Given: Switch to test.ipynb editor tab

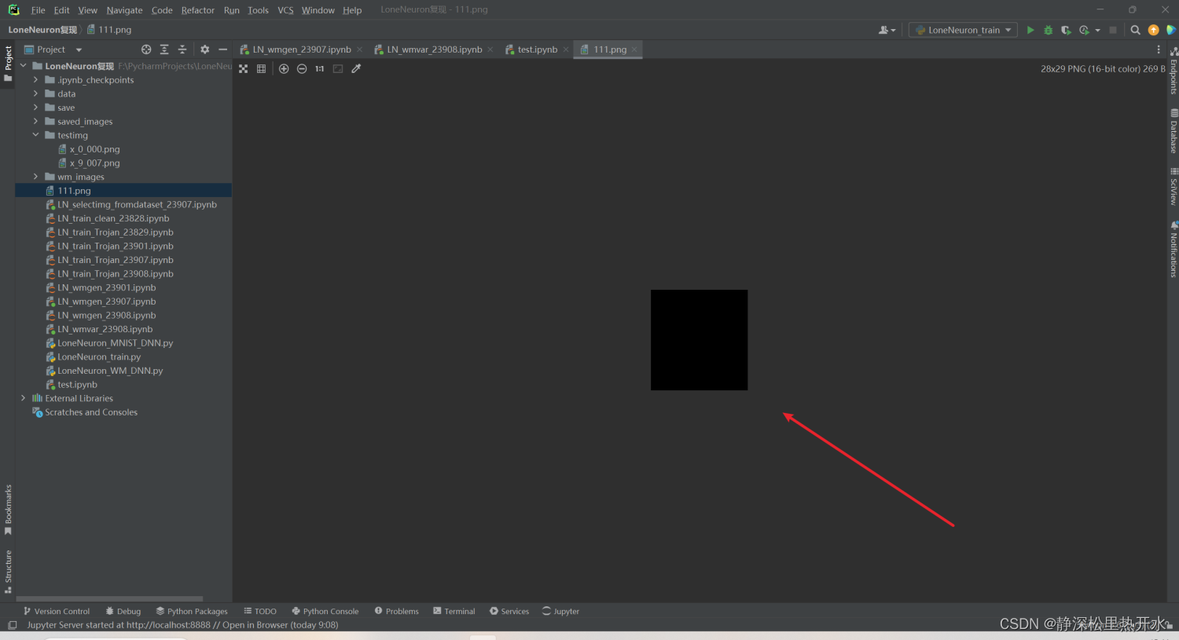Looking at the screenshot, I should click(x=537, y=49).
